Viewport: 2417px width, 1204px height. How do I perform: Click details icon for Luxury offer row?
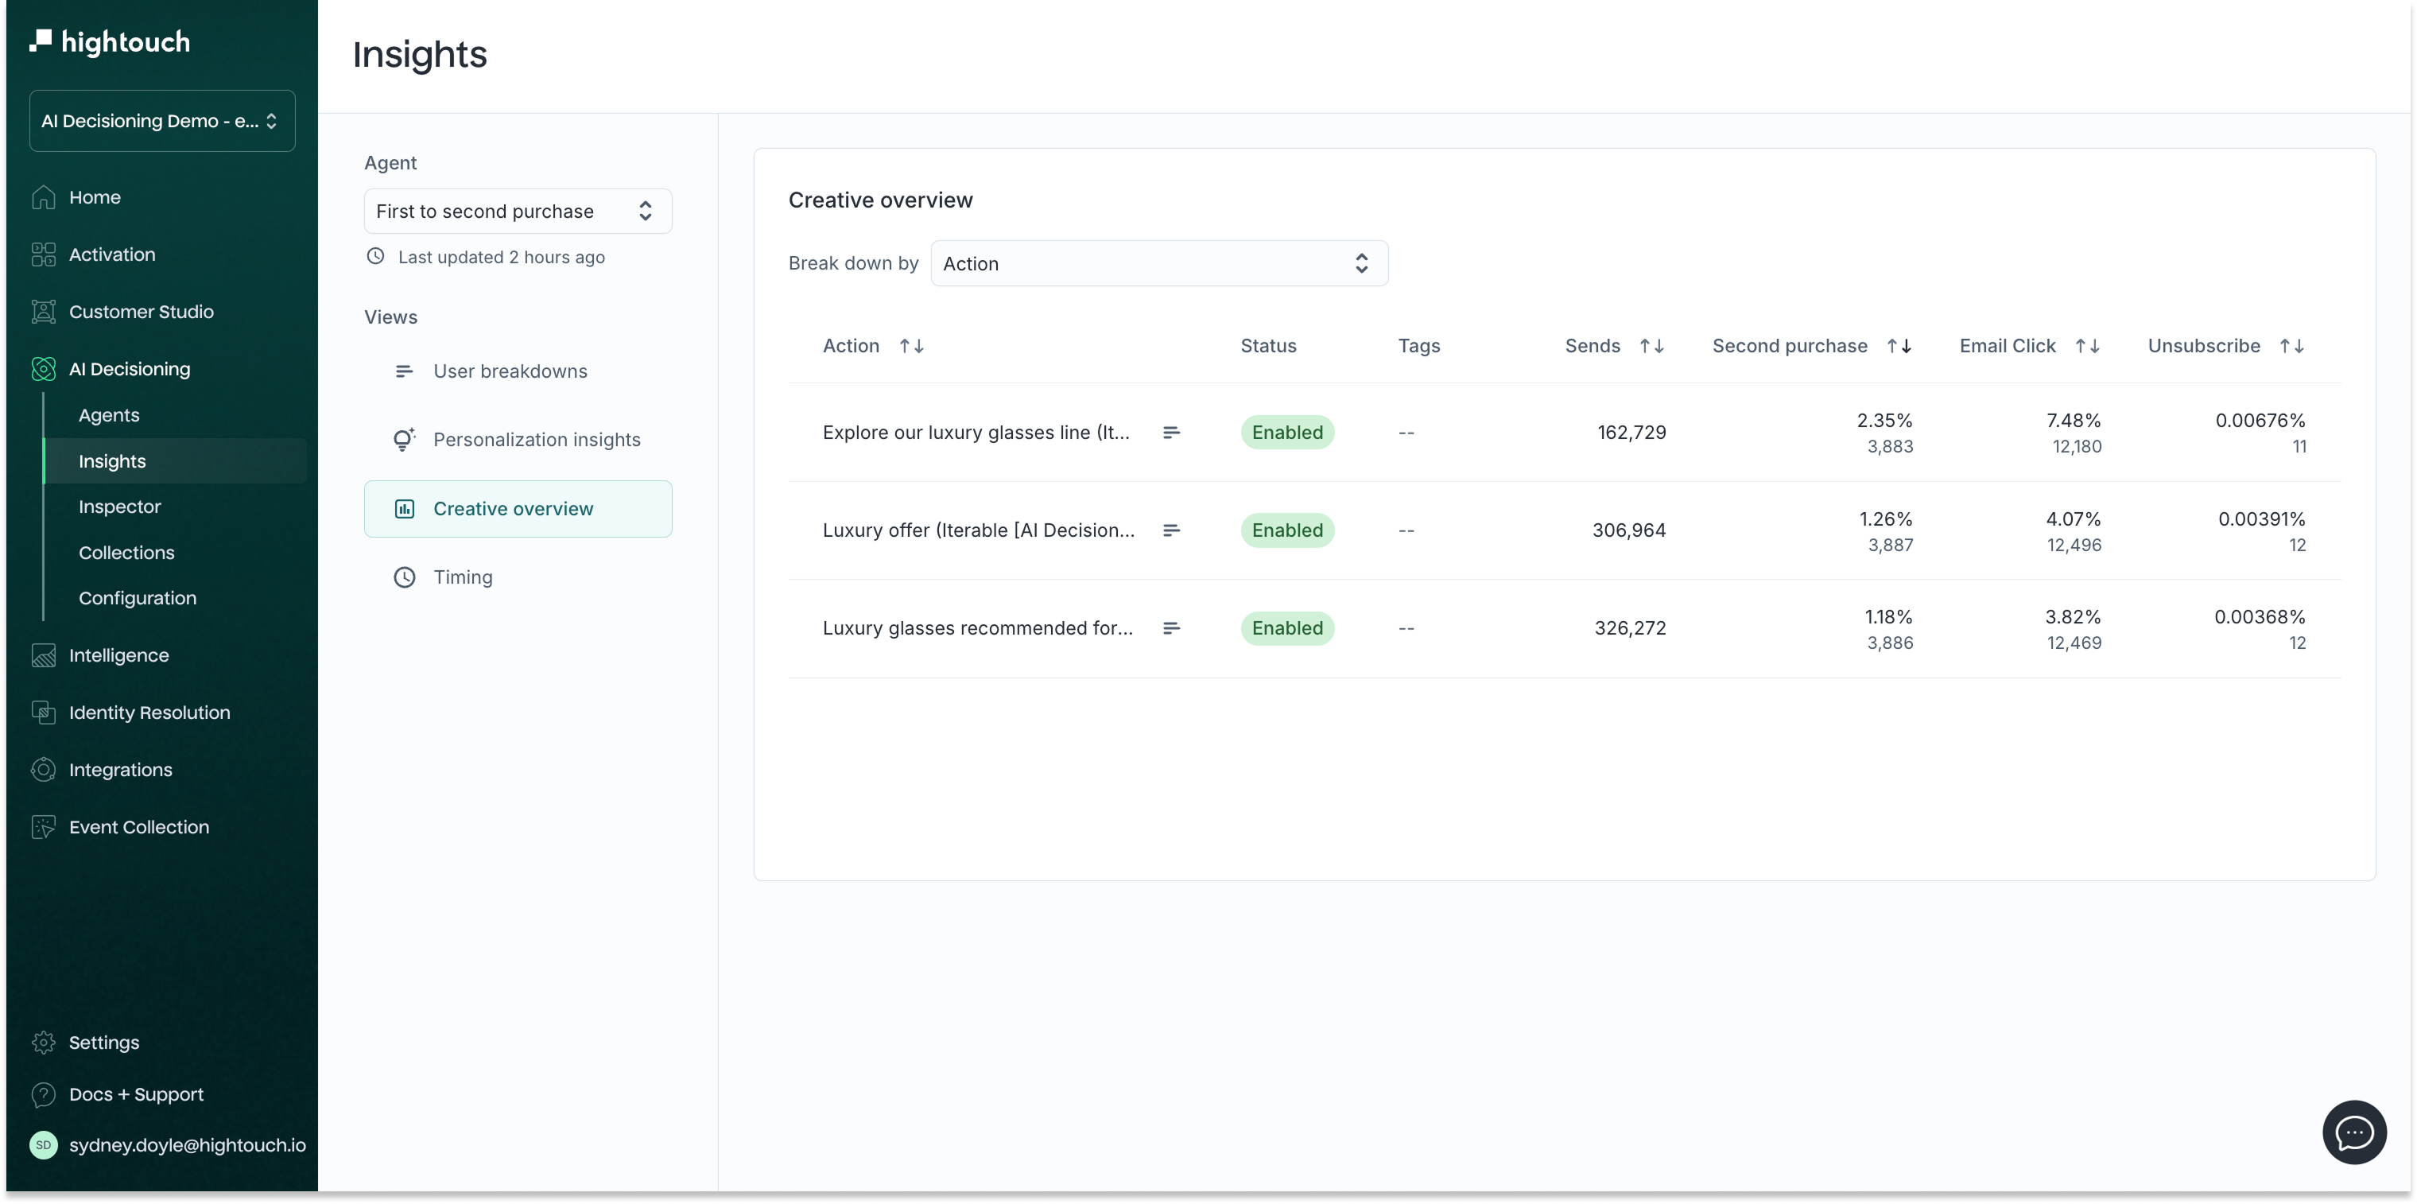1171,530
